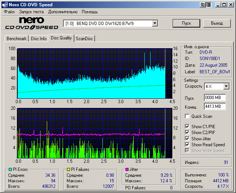Minimize the Nero CD-DVD Speed window

point(219,5)
